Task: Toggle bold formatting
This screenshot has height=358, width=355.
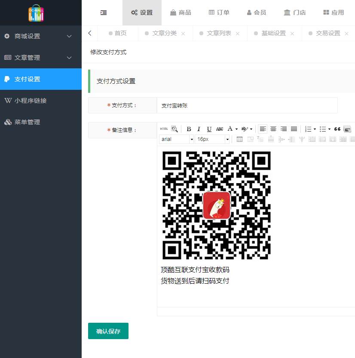Action: click(189, 129)
